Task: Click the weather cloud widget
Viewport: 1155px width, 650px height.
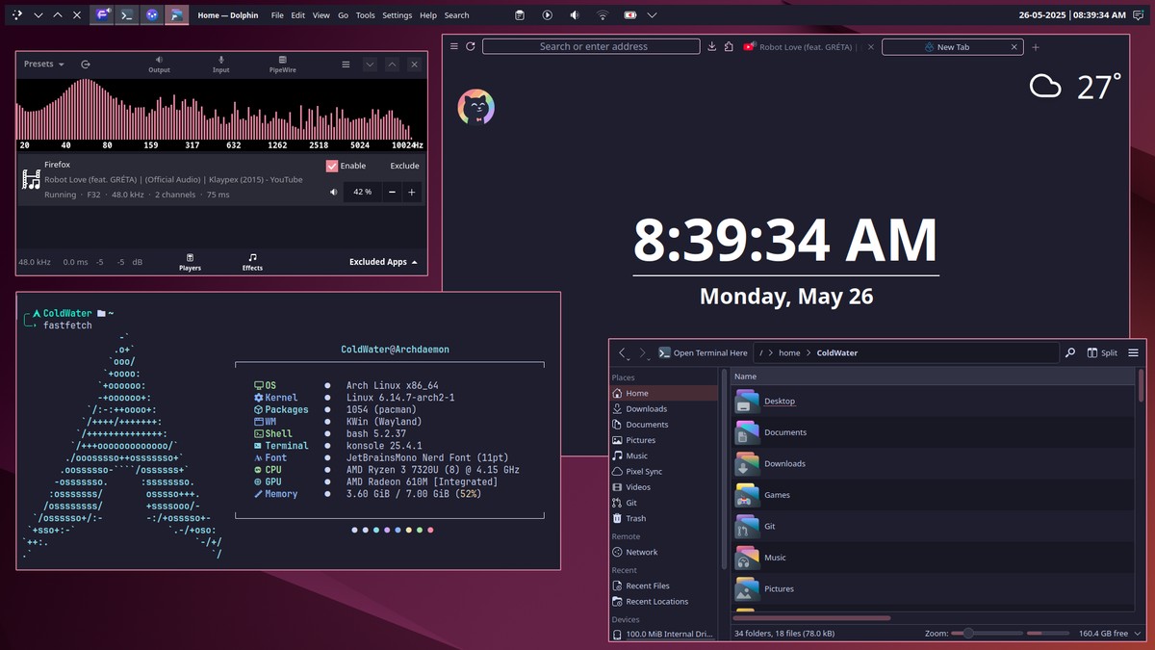Action: click(1045, 87)
